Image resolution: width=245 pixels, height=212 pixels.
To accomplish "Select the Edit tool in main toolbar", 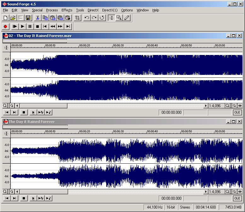I will [111, 18].
